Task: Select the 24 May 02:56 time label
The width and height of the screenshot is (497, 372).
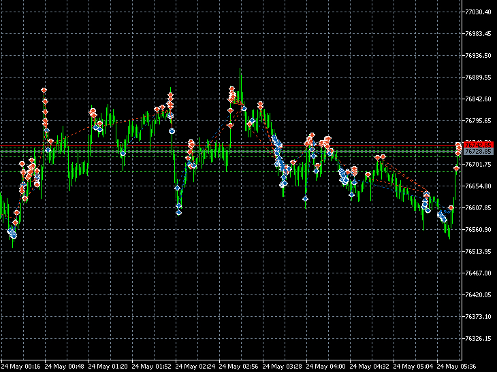Action: pyautogui.click(x=239, y=367)
